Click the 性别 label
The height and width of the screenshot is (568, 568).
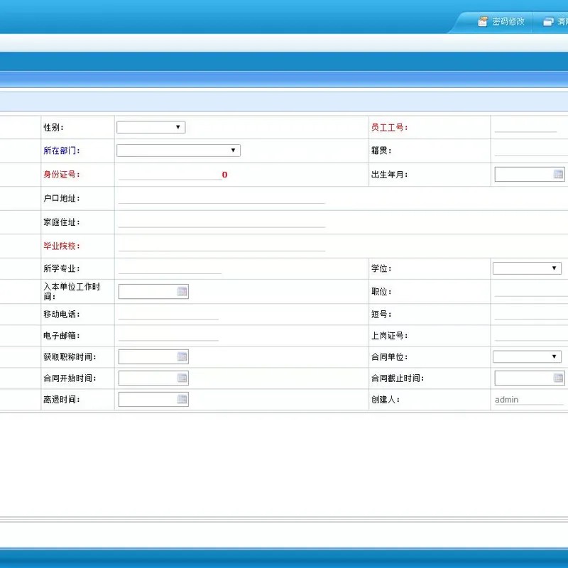54,127
